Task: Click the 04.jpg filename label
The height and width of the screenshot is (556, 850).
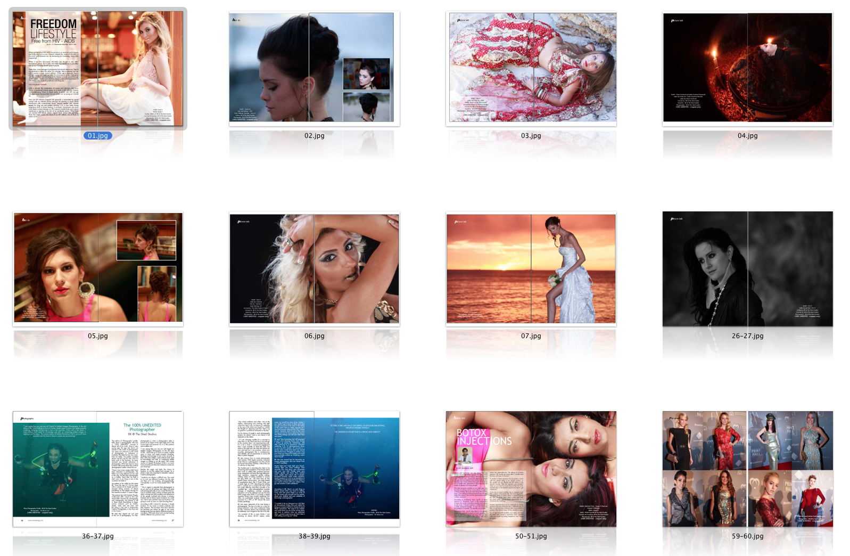Action: point(747,136)
